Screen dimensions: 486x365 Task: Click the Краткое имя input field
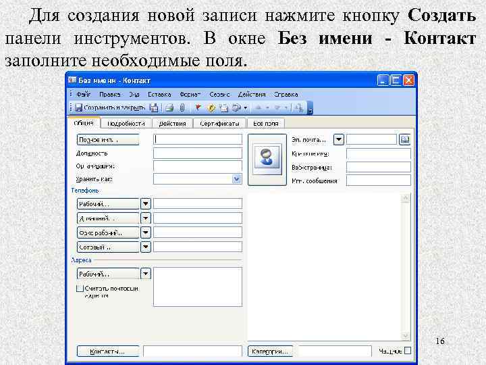pos(379,153)
